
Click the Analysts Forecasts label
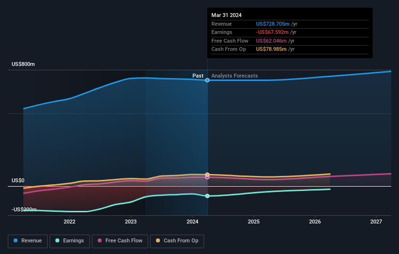(235, 76)
